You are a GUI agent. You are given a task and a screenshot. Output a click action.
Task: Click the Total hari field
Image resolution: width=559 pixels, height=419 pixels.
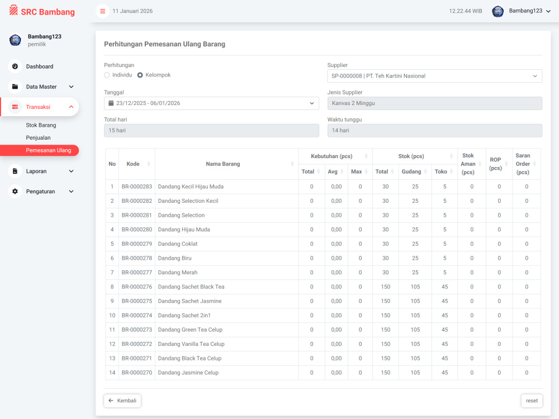211,130
